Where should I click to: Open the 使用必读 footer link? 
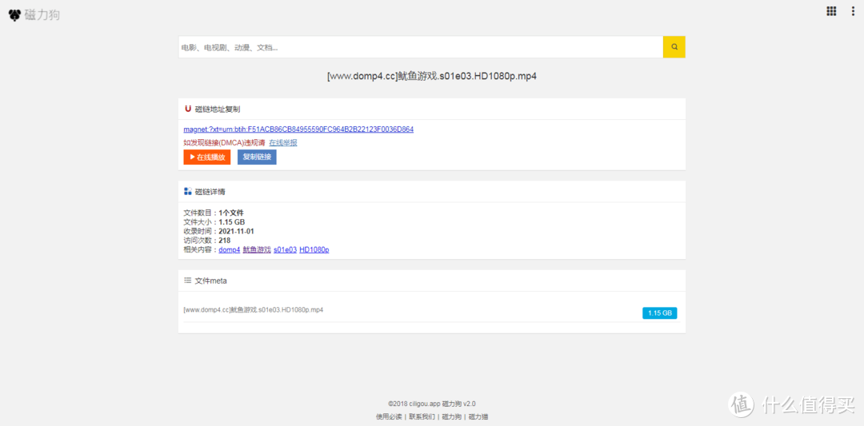[389, 416]
